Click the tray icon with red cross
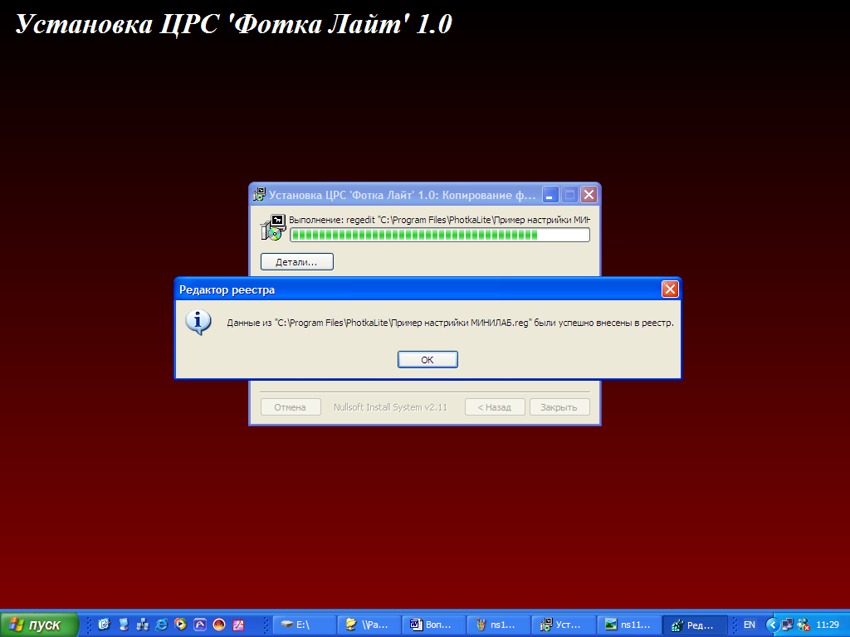Viewport: 850px width, 637px height. pos(804,625)
